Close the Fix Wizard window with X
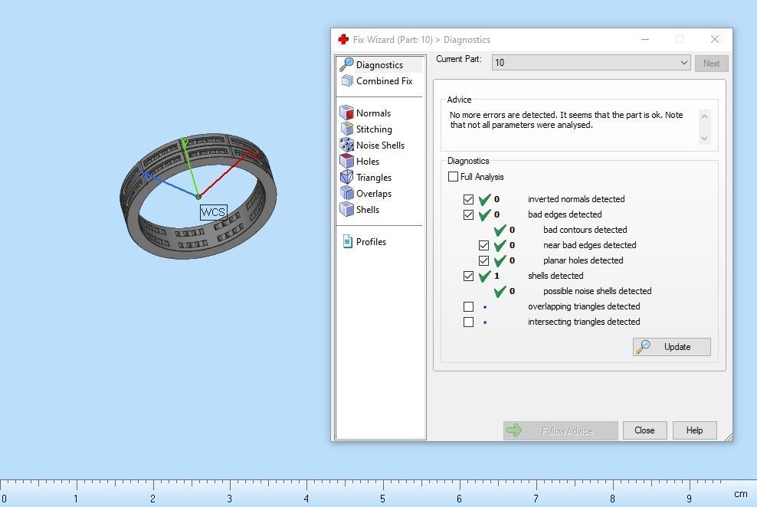This screenshot has width=757, height=507. point(715,39)
